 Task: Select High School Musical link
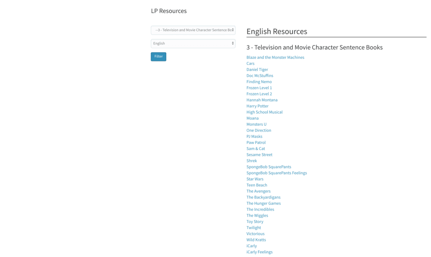click(264, 112)
